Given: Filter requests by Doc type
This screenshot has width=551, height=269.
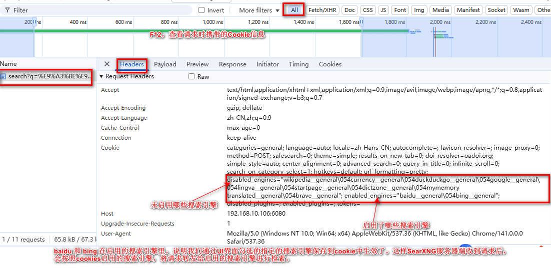Looking at the screenshot, I should click(349, 10).
